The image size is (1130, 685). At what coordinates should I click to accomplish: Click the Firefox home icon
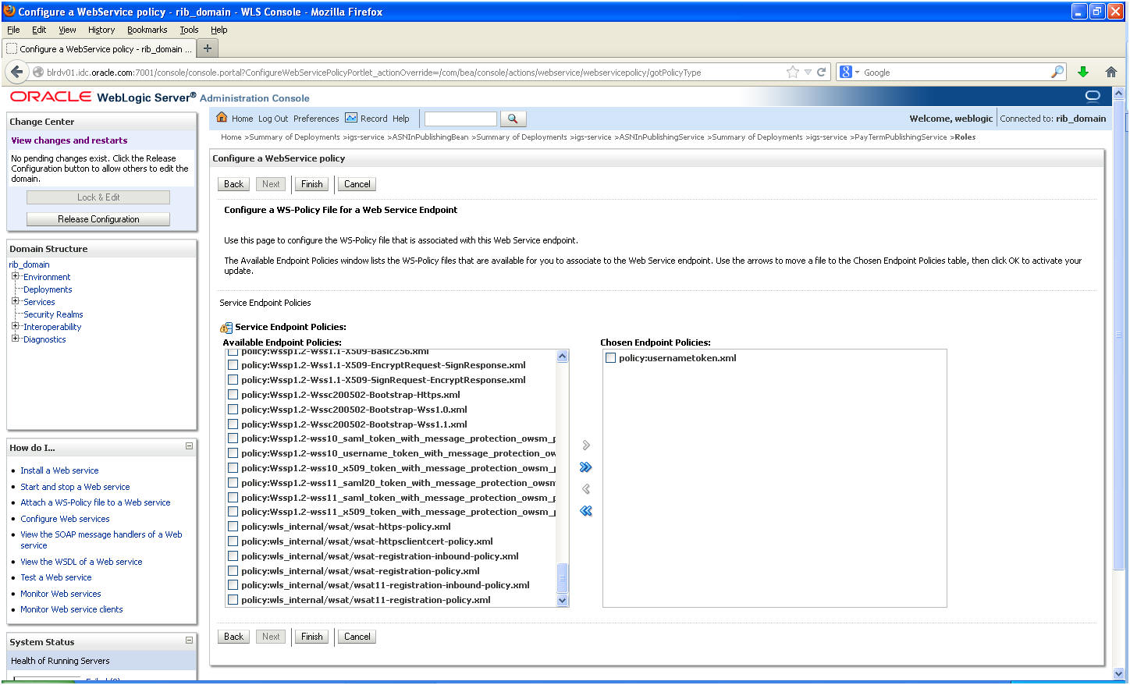1111,72
